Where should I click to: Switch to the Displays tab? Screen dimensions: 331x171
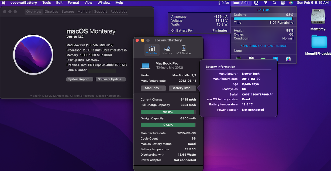[x=51, y=12]
